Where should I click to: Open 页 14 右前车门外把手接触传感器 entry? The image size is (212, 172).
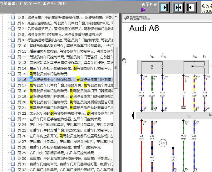[x=64, y=68]
